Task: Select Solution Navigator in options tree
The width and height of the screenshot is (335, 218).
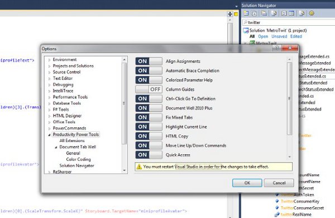Action: [76, 165]
